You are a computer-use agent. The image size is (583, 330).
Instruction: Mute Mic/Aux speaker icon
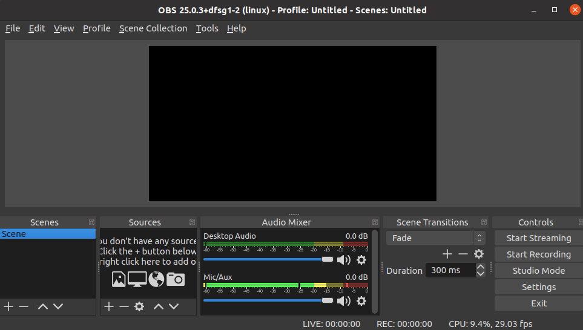tap(343, 300)
